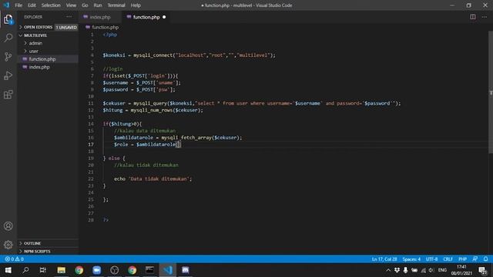
Task: Switch to Discord on the taskbar
Action: pos(185,270)
